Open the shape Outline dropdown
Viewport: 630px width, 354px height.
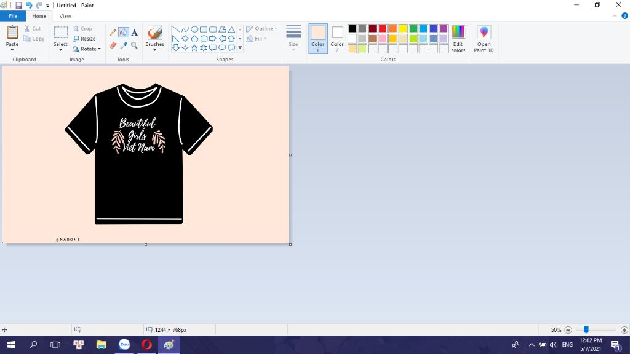point(261,28)
